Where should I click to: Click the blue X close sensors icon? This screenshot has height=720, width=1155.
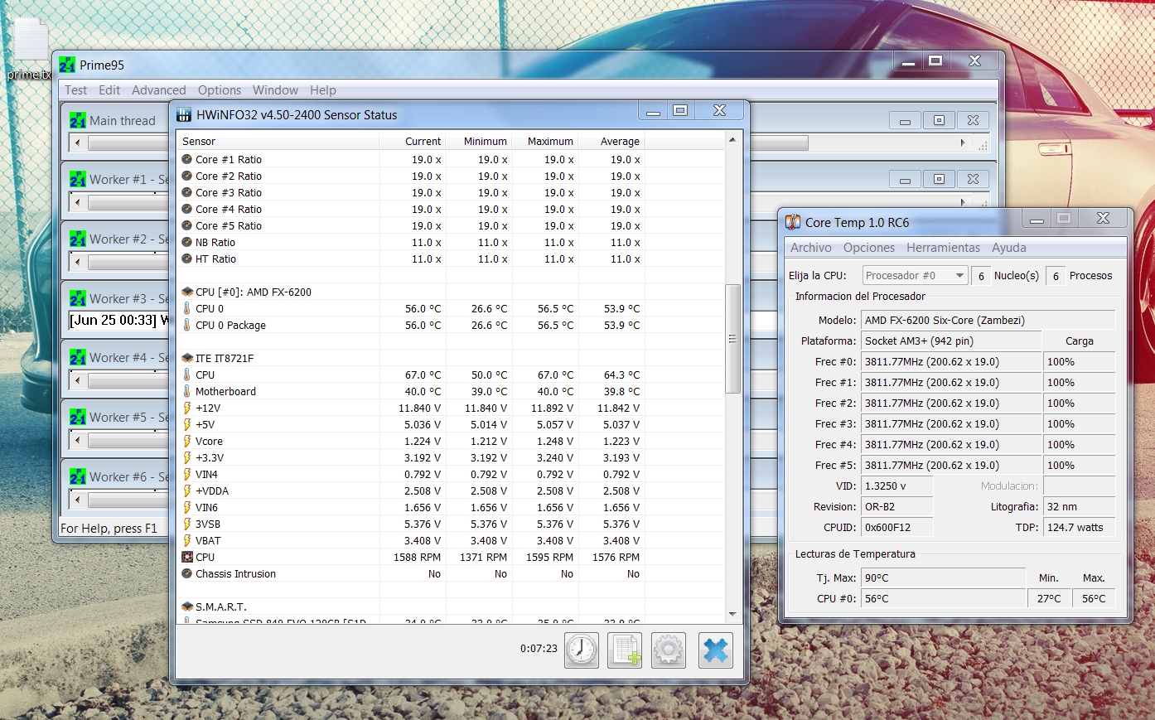715,650
